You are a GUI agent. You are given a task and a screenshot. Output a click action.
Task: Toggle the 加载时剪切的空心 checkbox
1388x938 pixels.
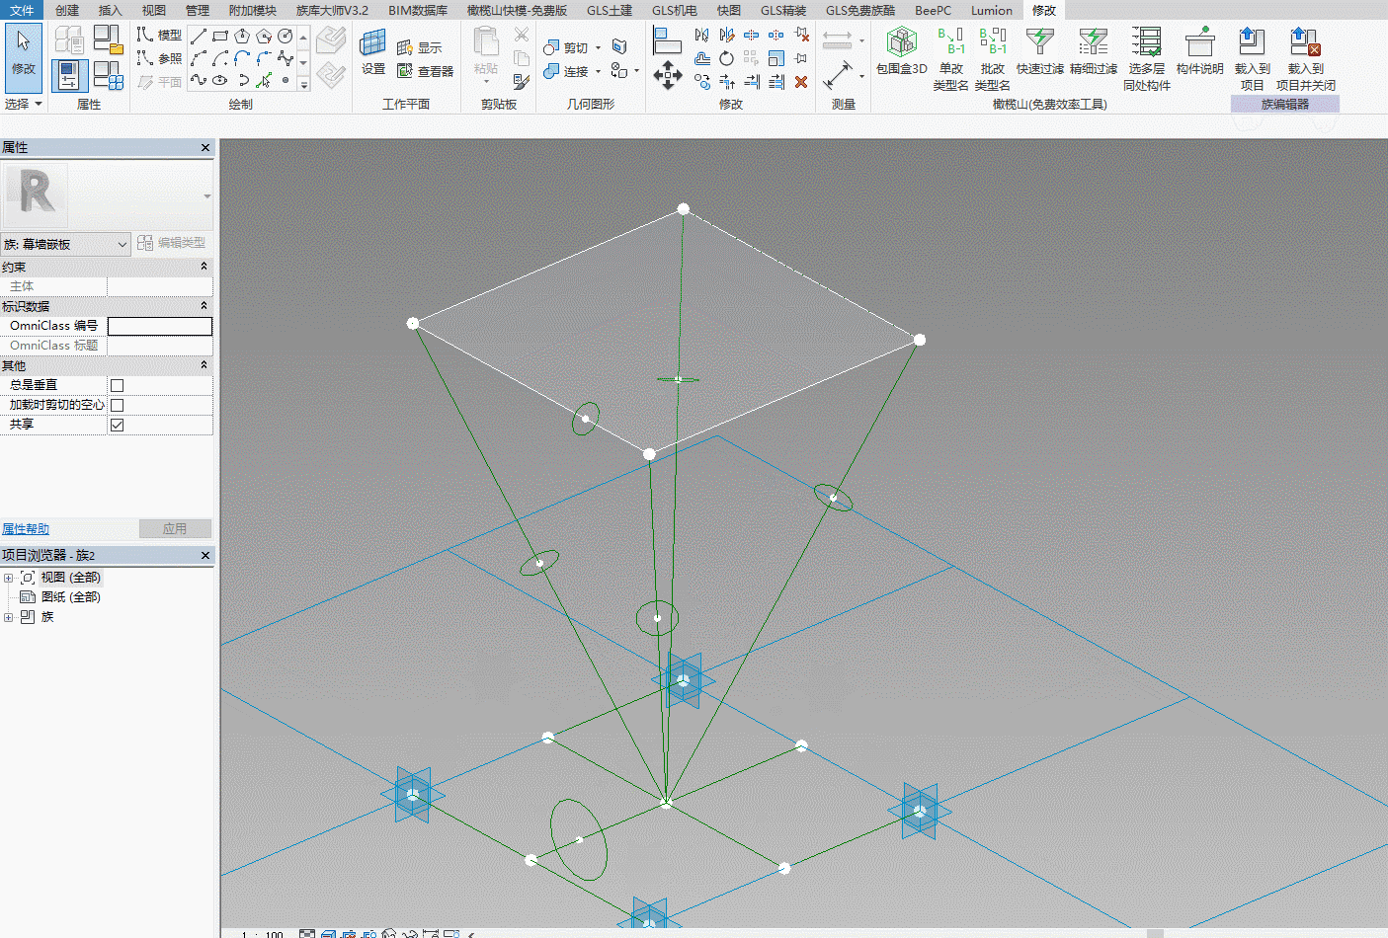117,405
